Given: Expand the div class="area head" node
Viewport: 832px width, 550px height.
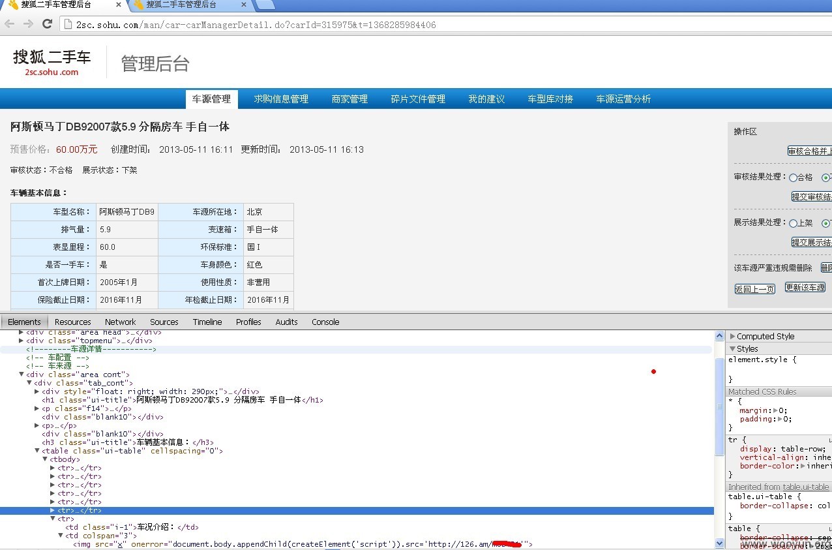Looking at the screenshot, I should point(21,332).
